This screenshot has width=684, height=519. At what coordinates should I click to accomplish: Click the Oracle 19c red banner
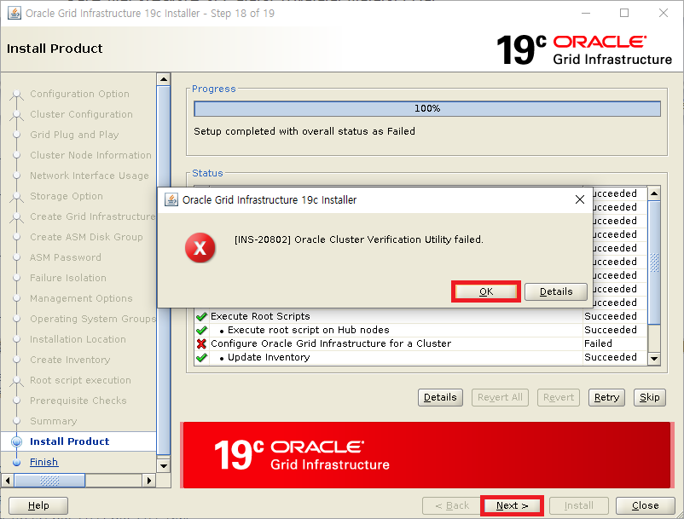tap(426, 455)
